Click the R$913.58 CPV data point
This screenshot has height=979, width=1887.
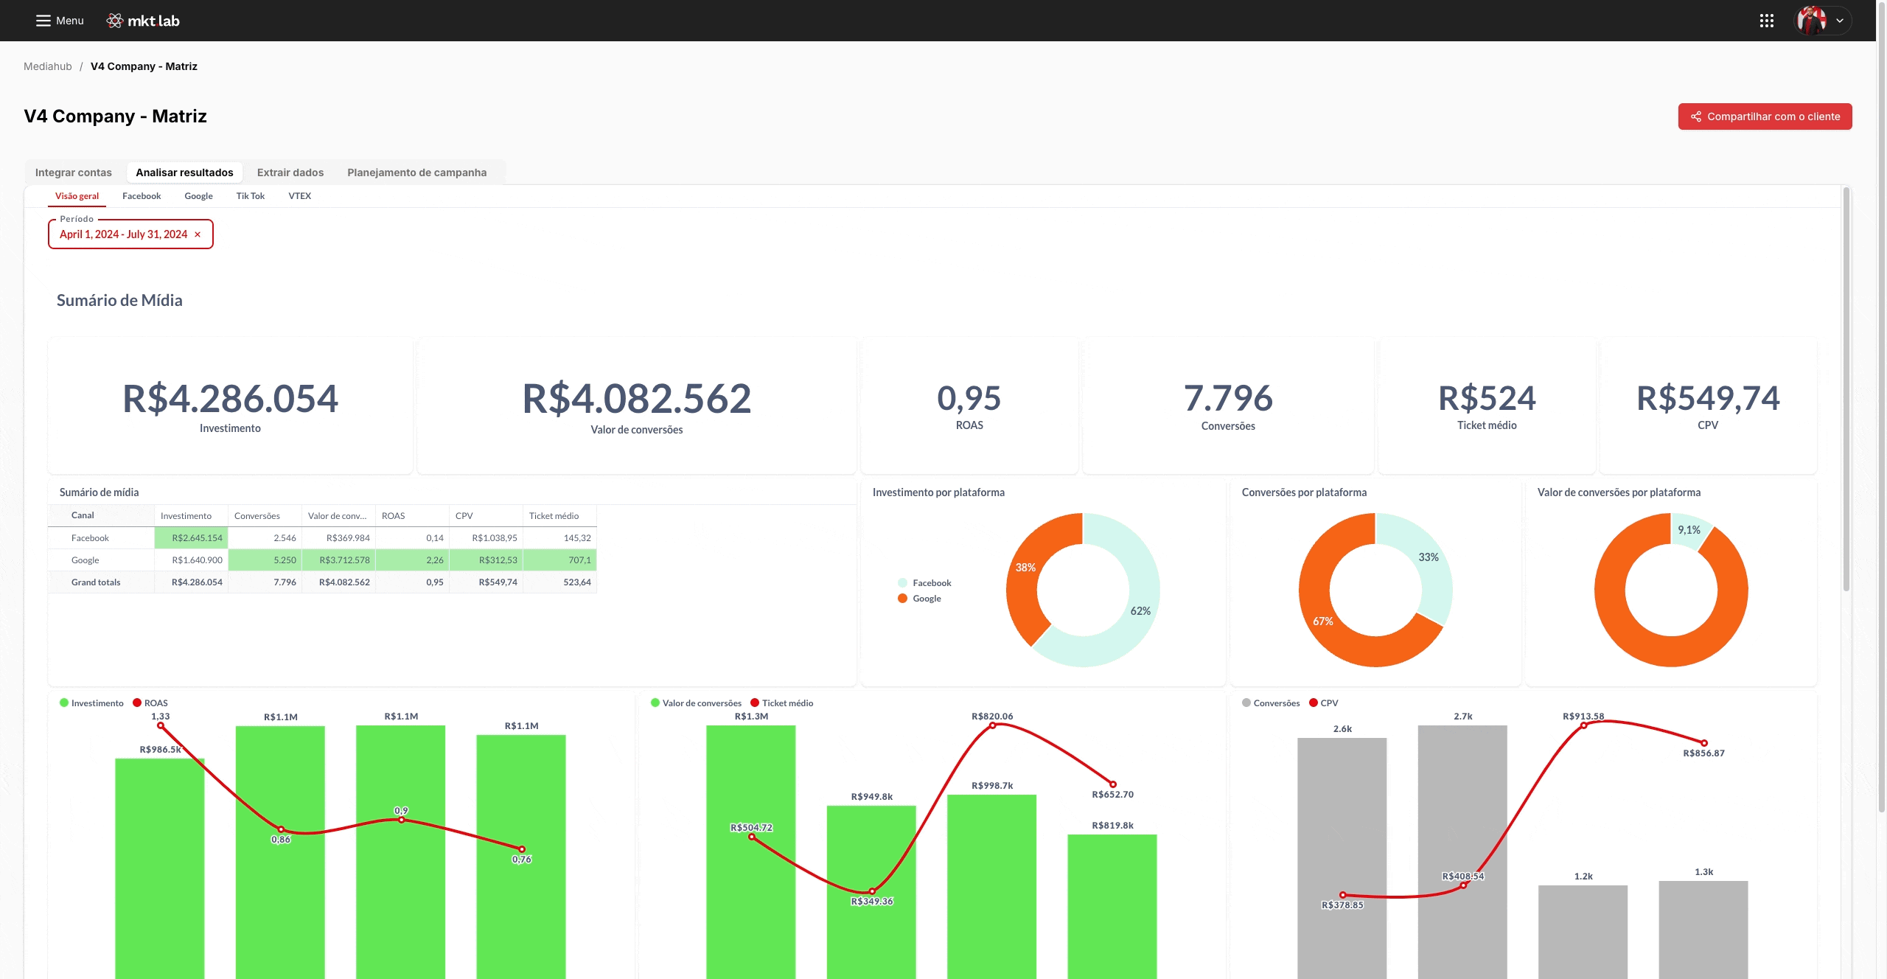1583,725
